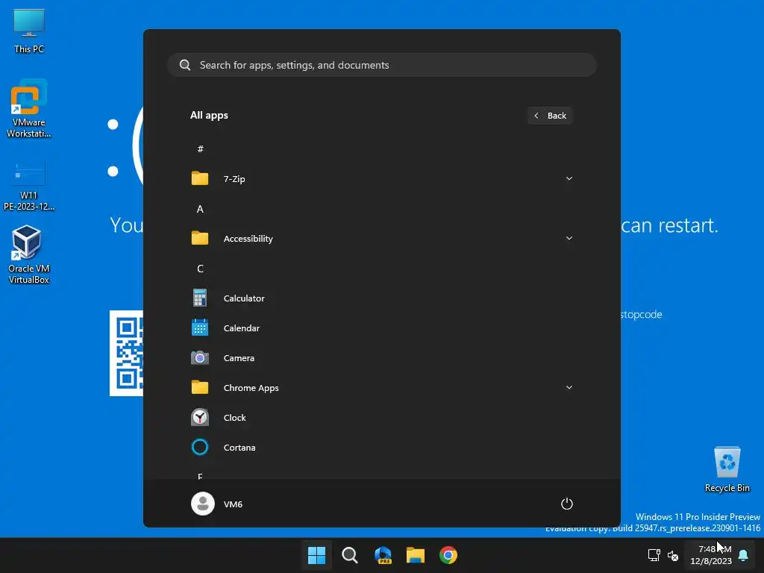Click the A letter group header
Viewport: 764px width, 573px height.
pos(200,209)
